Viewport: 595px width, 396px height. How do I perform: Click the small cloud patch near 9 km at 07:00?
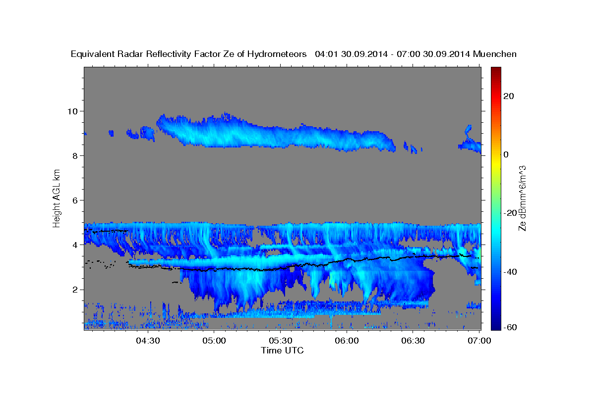tap(469, 140)
